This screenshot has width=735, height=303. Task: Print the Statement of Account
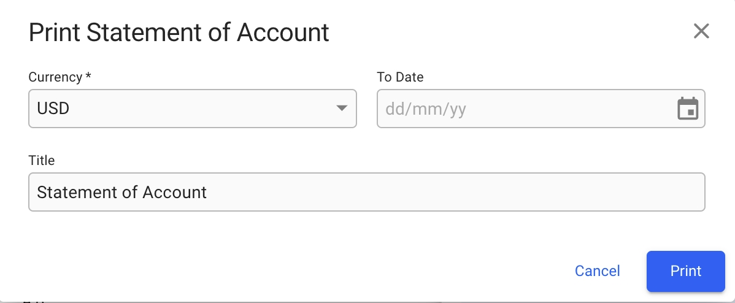[x=685, y=270]
